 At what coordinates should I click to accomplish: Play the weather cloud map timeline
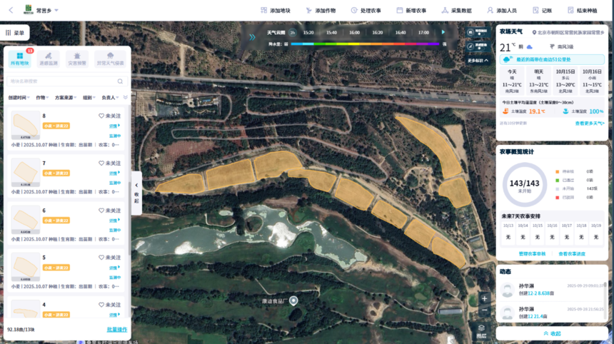coord(443,33)
